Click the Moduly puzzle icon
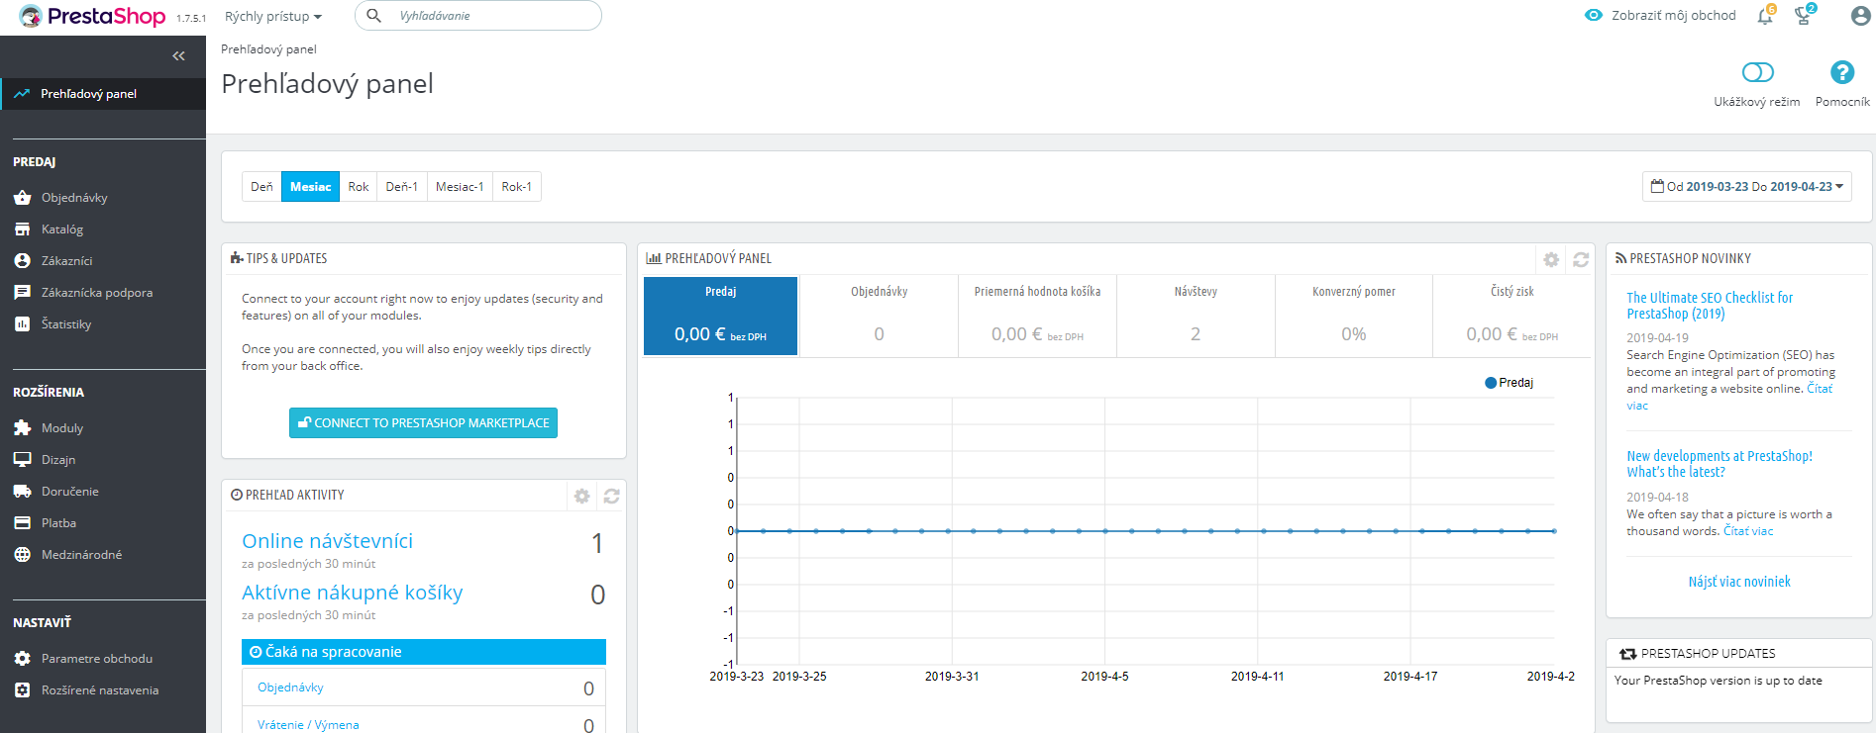Image resolution: width=1876 pixels, height=733 pixels. [x=23, y=428]
